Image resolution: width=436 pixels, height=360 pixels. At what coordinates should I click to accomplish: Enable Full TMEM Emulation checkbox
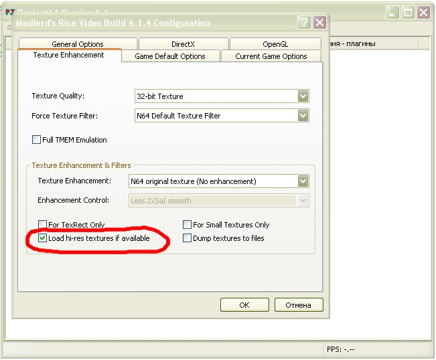pos(37,140)
